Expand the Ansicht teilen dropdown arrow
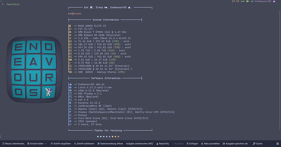281x147 pixels. coord(46,144)
